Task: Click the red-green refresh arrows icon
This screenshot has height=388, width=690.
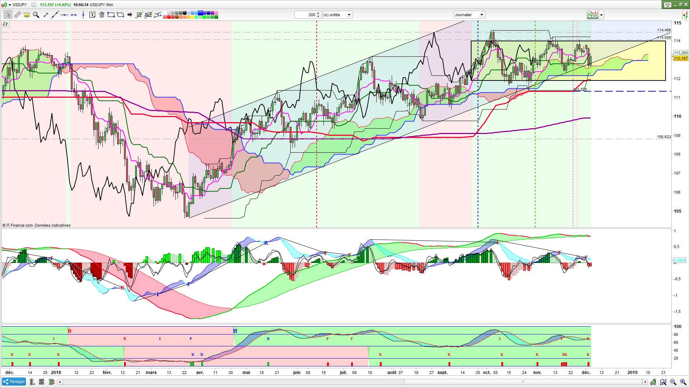Action: pyautogui.click(x=5, y=24)
